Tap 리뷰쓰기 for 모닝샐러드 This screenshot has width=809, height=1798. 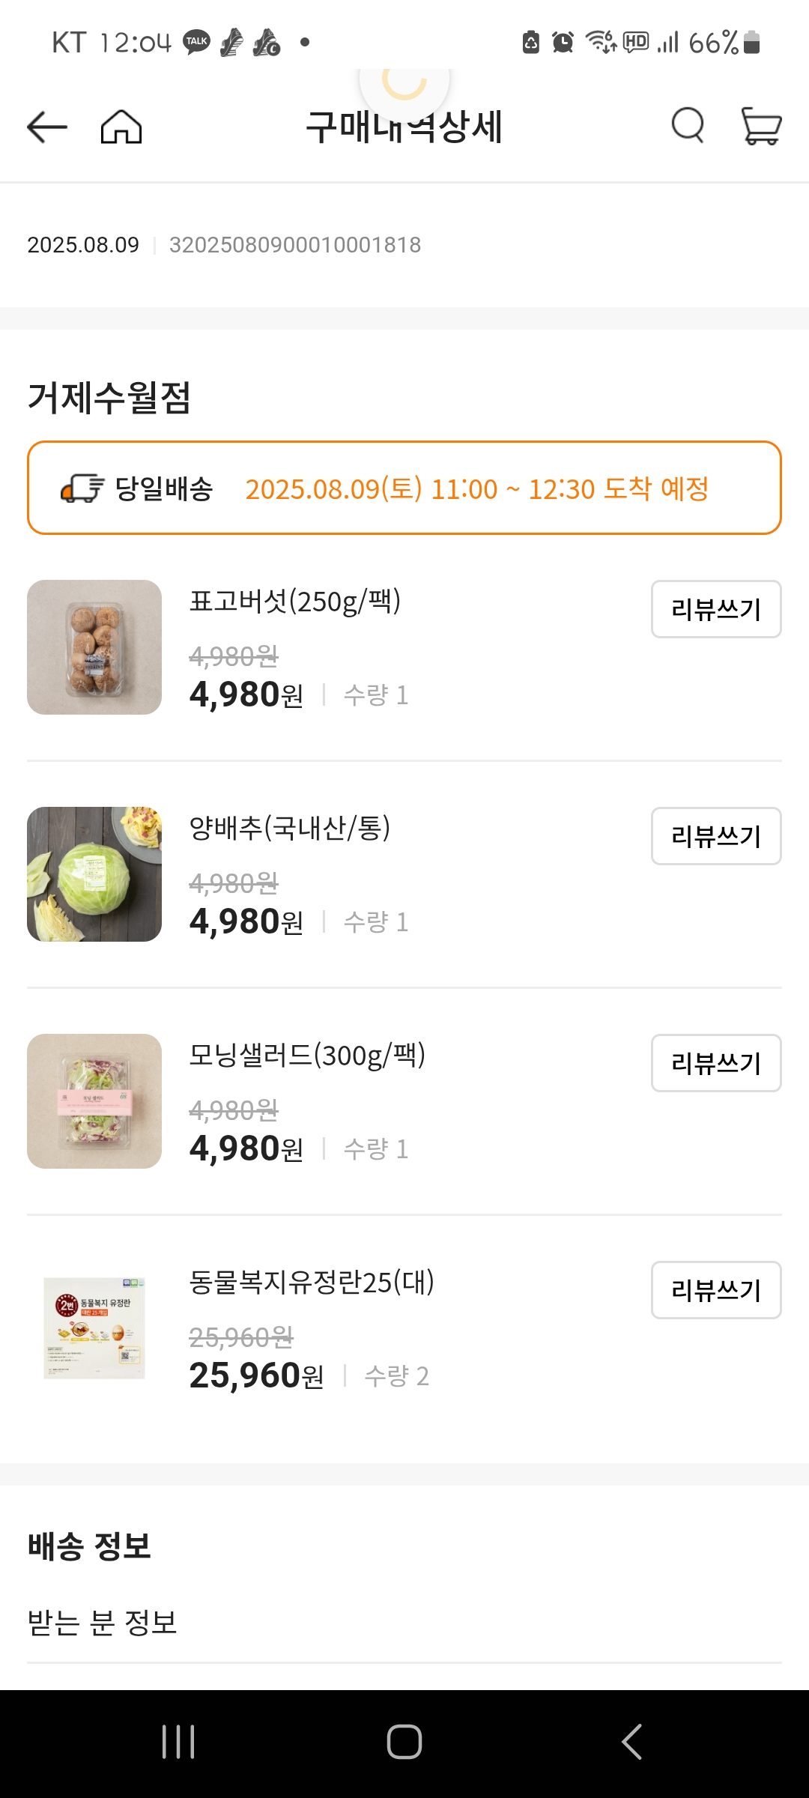pyautogui.click(x=715, y=1063)
